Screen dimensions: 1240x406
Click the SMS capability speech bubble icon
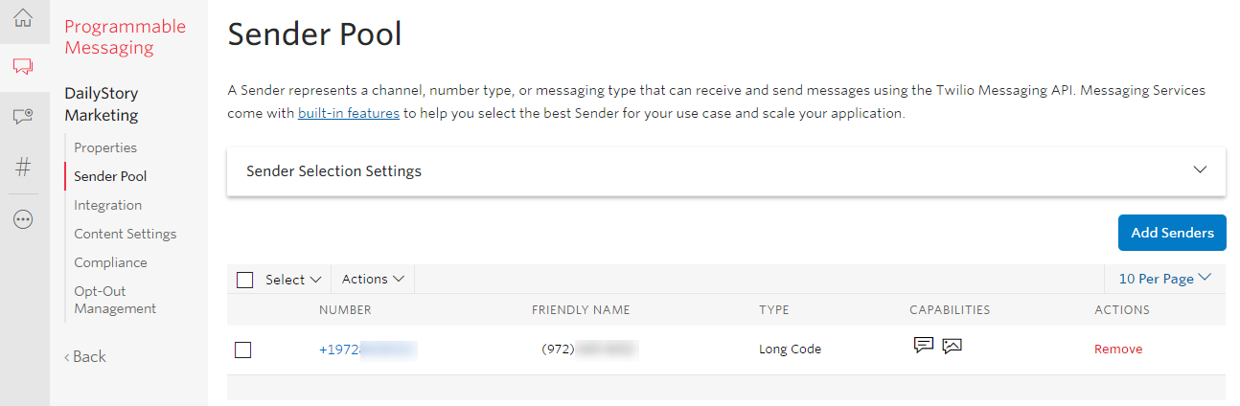tap(924, 346)
